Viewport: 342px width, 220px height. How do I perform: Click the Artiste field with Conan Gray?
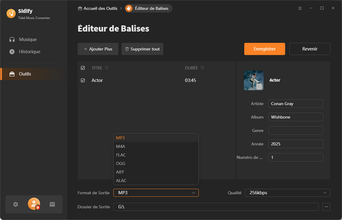click(295, 104)
